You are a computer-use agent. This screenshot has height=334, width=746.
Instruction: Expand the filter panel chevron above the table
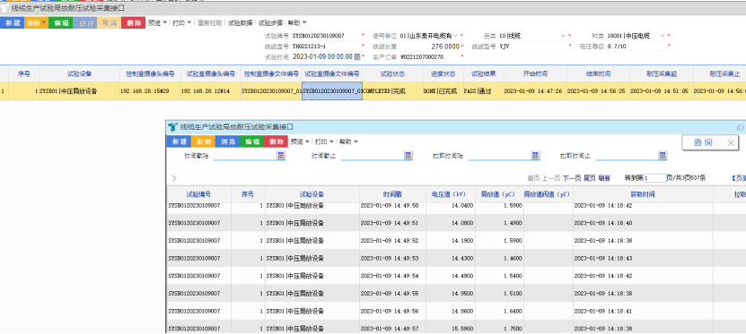click(x=173, y=178)
